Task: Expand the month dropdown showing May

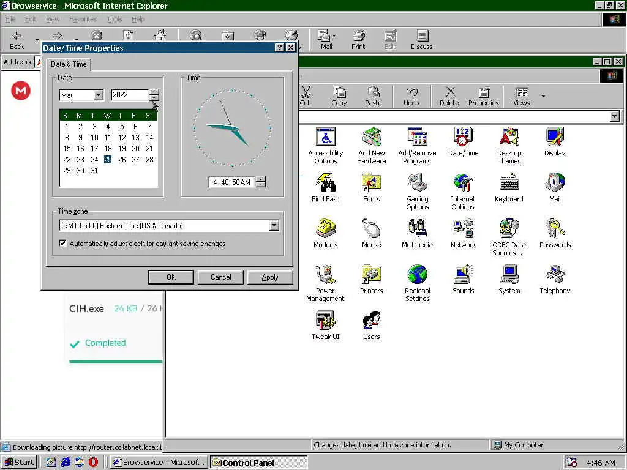Action: click(99, 95)
